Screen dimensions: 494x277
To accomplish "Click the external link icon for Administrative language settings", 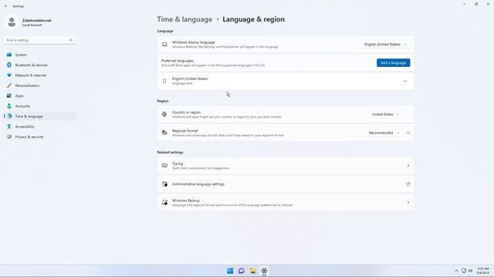I will (x=408, y=184).
